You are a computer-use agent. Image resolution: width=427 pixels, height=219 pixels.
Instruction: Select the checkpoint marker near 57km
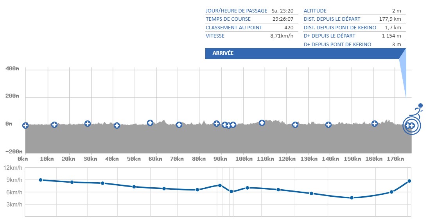150,123
